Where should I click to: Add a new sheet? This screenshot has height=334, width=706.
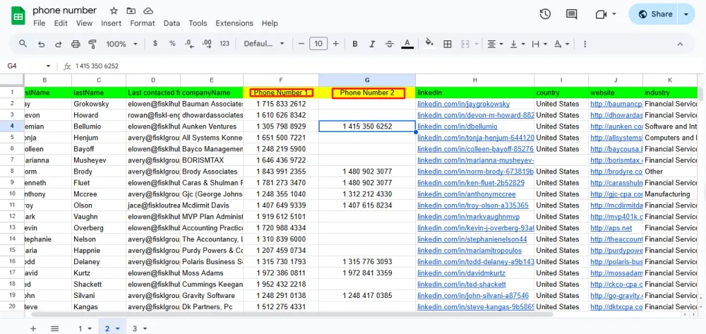click(33, 328)
